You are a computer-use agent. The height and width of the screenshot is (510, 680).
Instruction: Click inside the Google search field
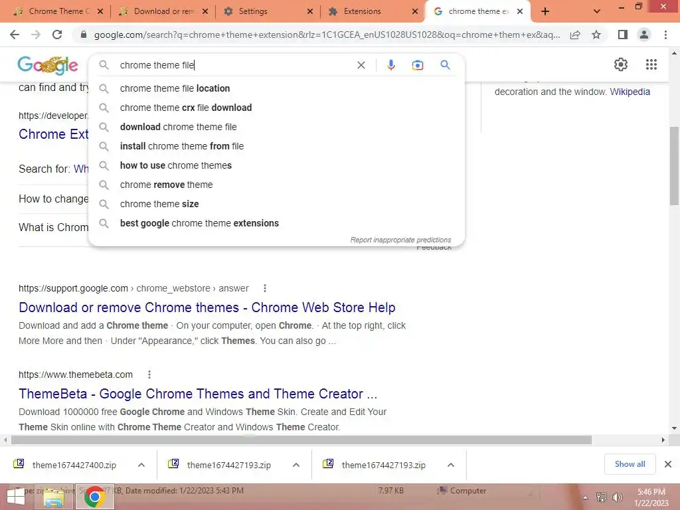tap(234, 65)
